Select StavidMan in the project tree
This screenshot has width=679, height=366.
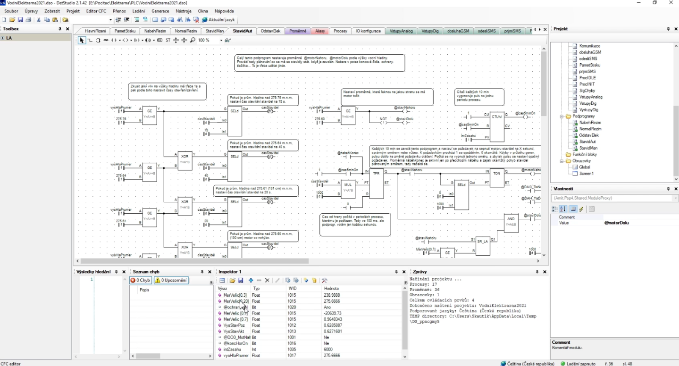point(588,148)
